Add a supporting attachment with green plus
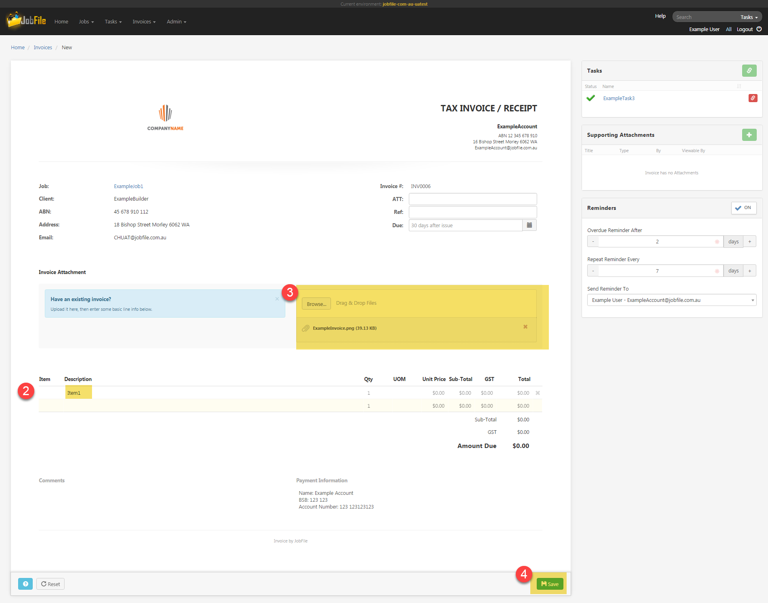768x603 pixels. 749,135
